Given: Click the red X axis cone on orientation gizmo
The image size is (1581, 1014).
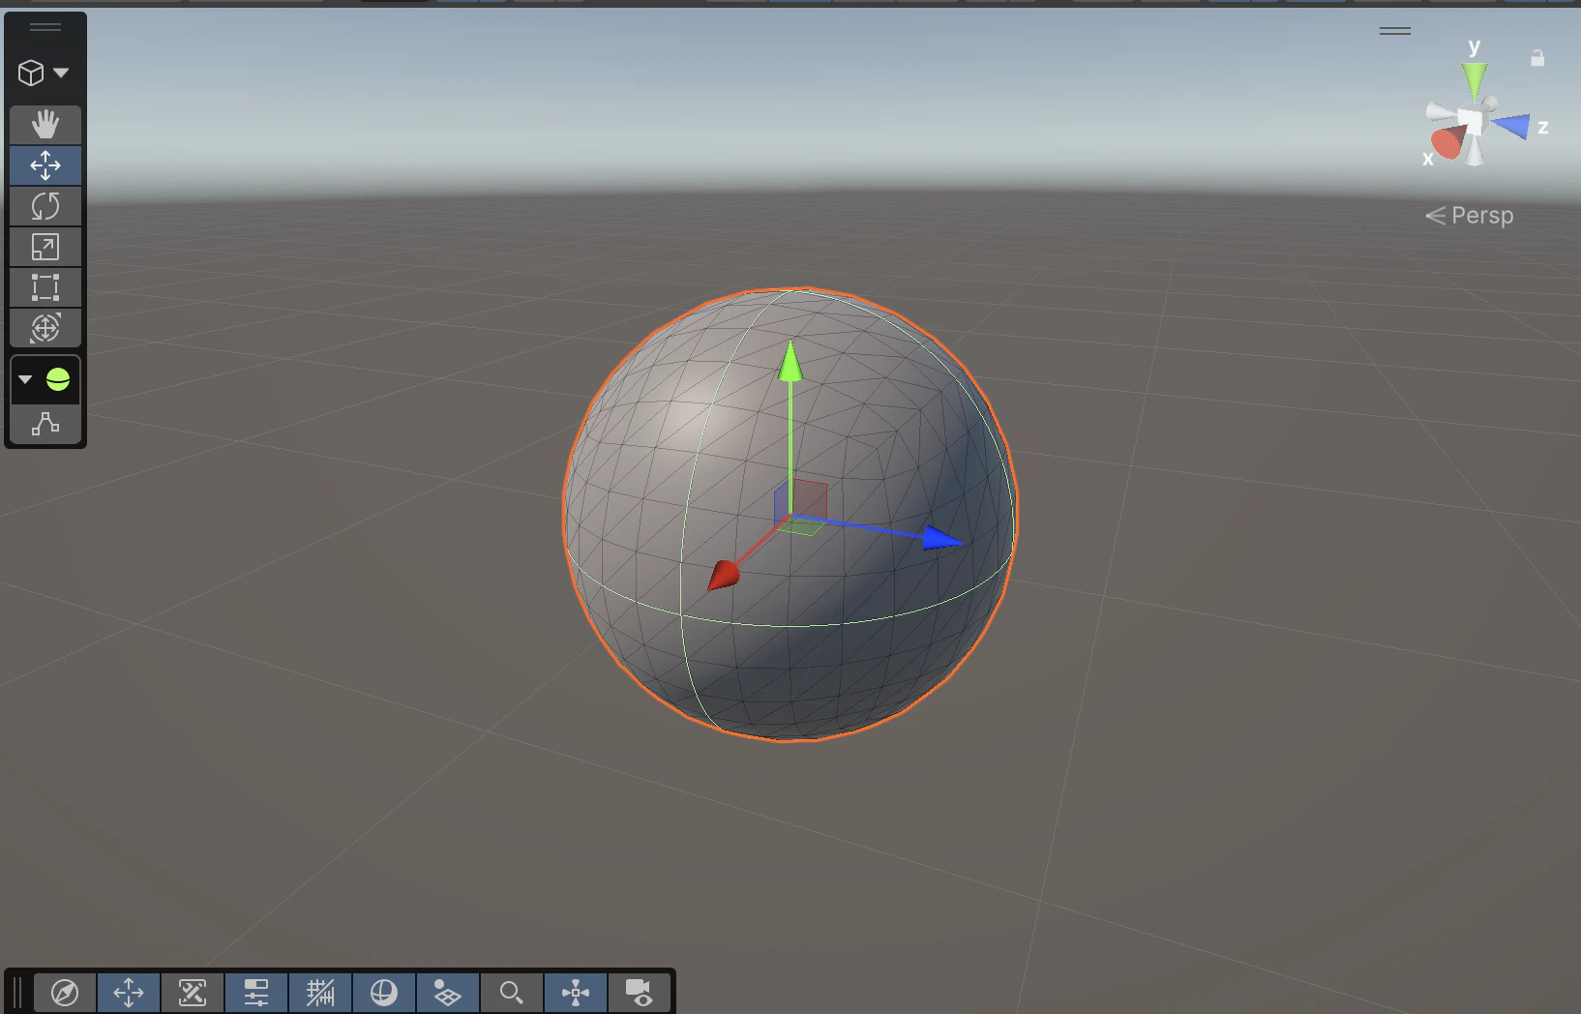Looking at the screenshot, I should (x=1447, y=142).
